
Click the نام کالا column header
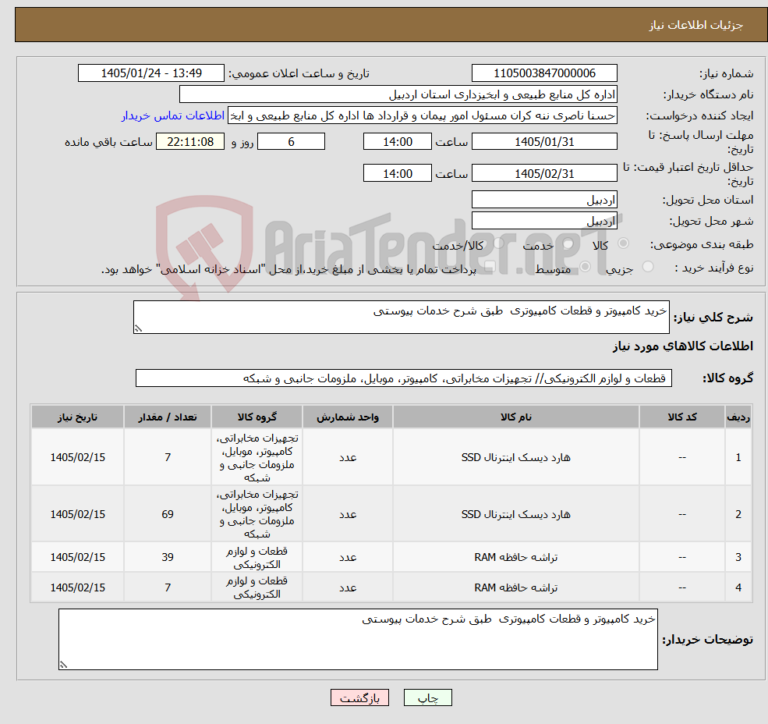[515, 417]
